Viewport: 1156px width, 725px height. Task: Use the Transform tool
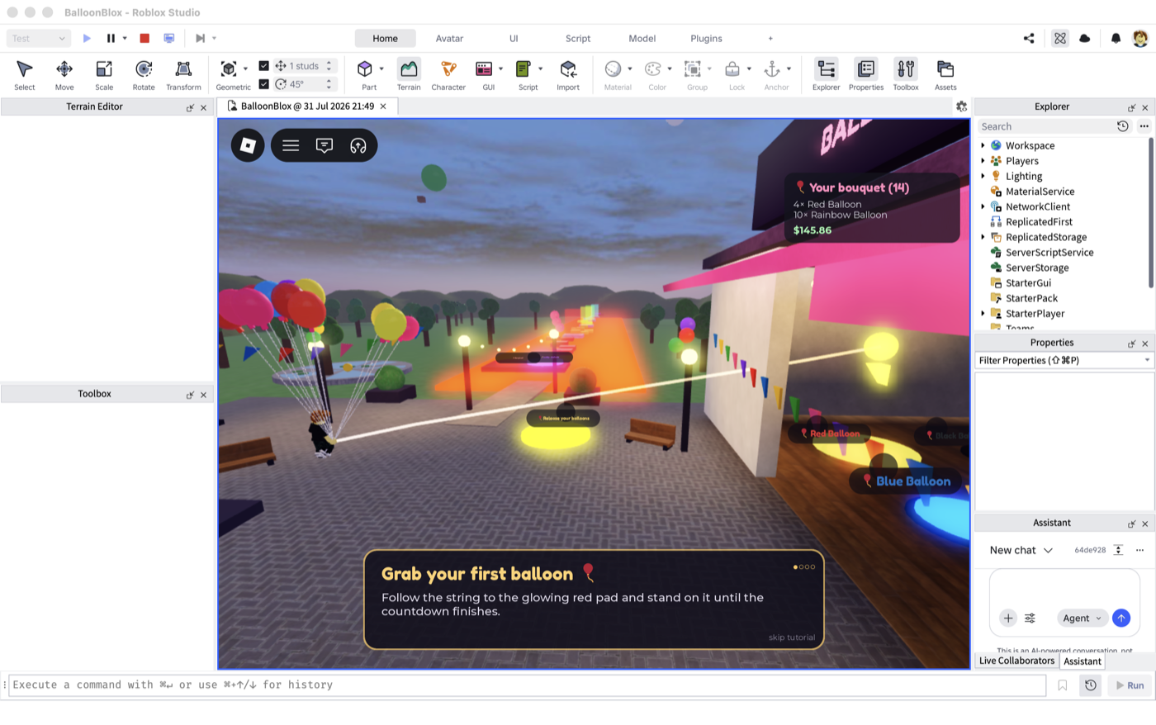183,74
